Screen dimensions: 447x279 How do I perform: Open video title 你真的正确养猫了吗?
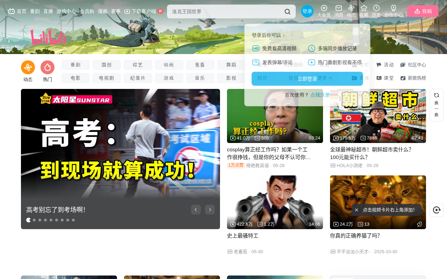tap(355, 236)
